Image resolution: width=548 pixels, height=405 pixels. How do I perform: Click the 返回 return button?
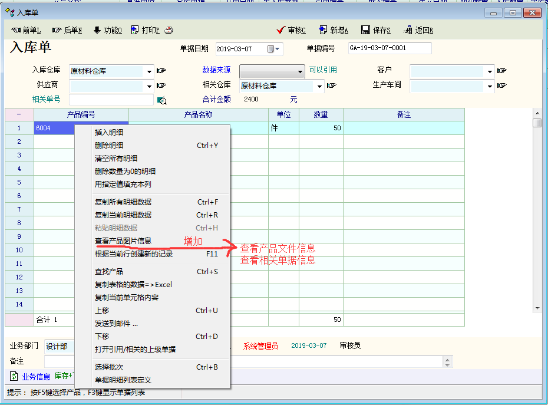[418, 31]
